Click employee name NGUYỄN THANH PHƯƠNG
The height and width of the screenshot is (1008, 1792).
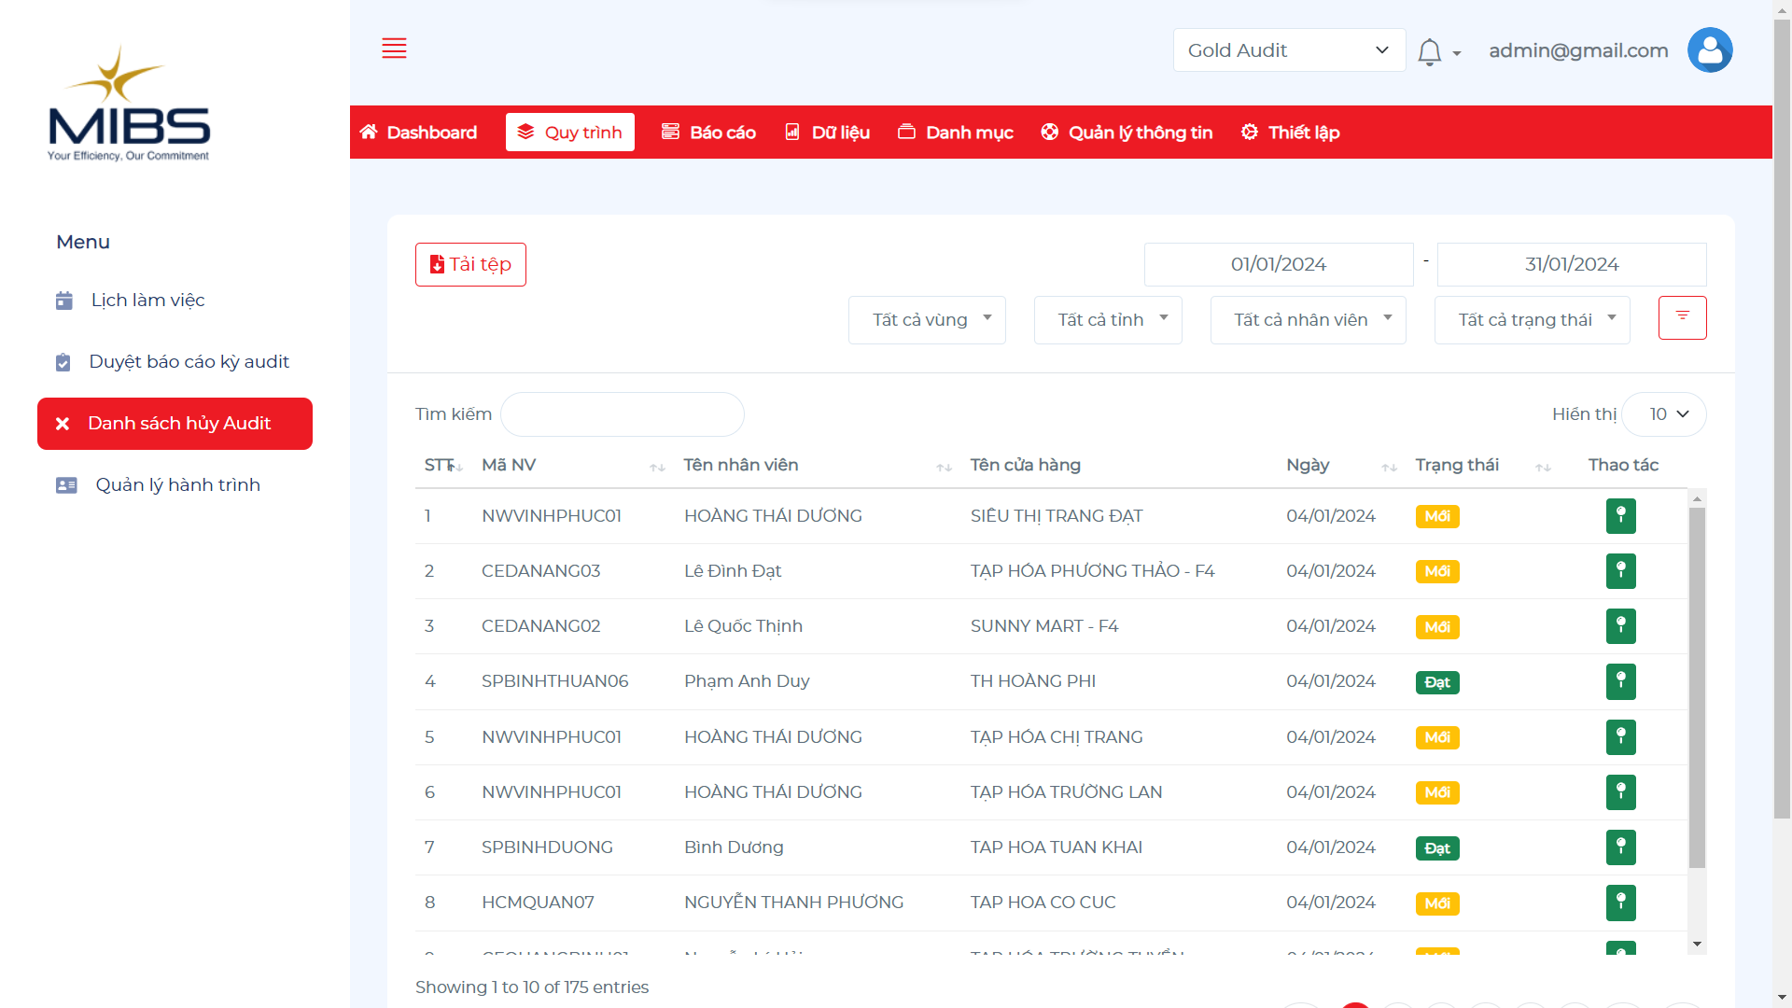[793, 903]
